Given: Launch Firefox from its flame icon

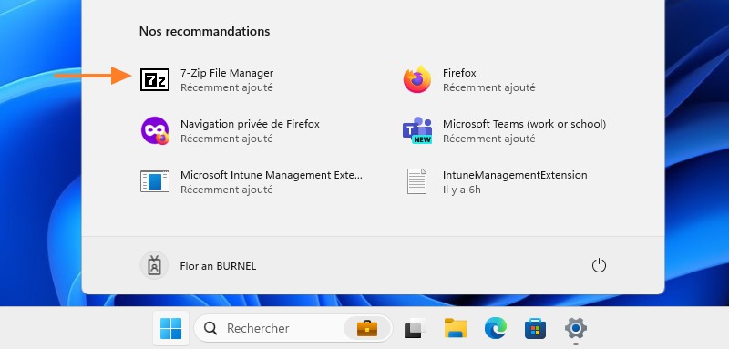Looking at the screenshot, I should click(417, 79).
